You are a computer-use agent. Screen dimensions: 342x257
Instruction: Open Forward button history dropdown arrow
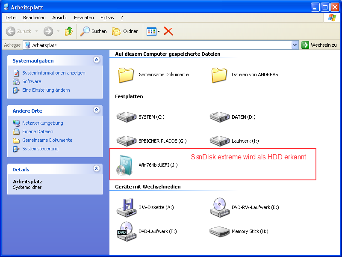[58, 31]
